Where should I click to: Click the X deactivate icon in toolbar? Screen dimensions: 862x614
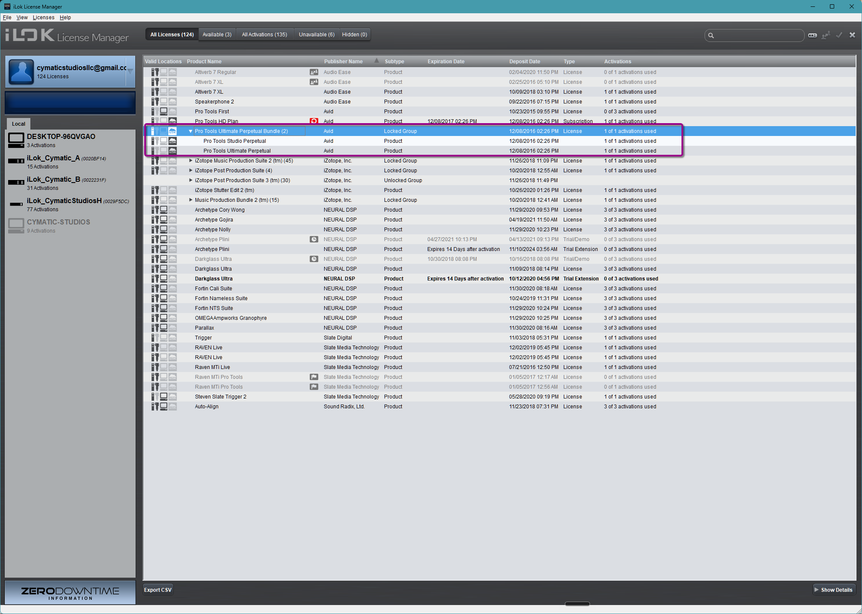point(852,35)
